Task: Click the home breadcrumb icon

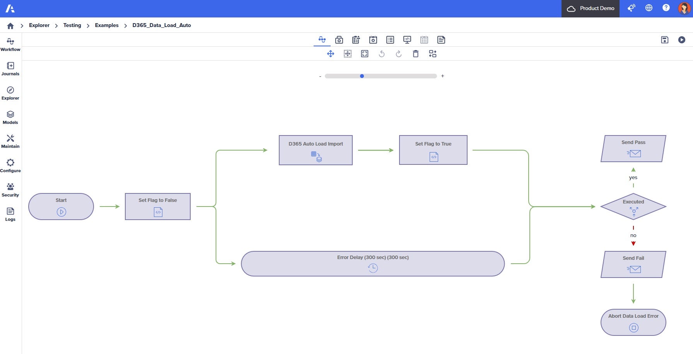Action: point(10,26)
